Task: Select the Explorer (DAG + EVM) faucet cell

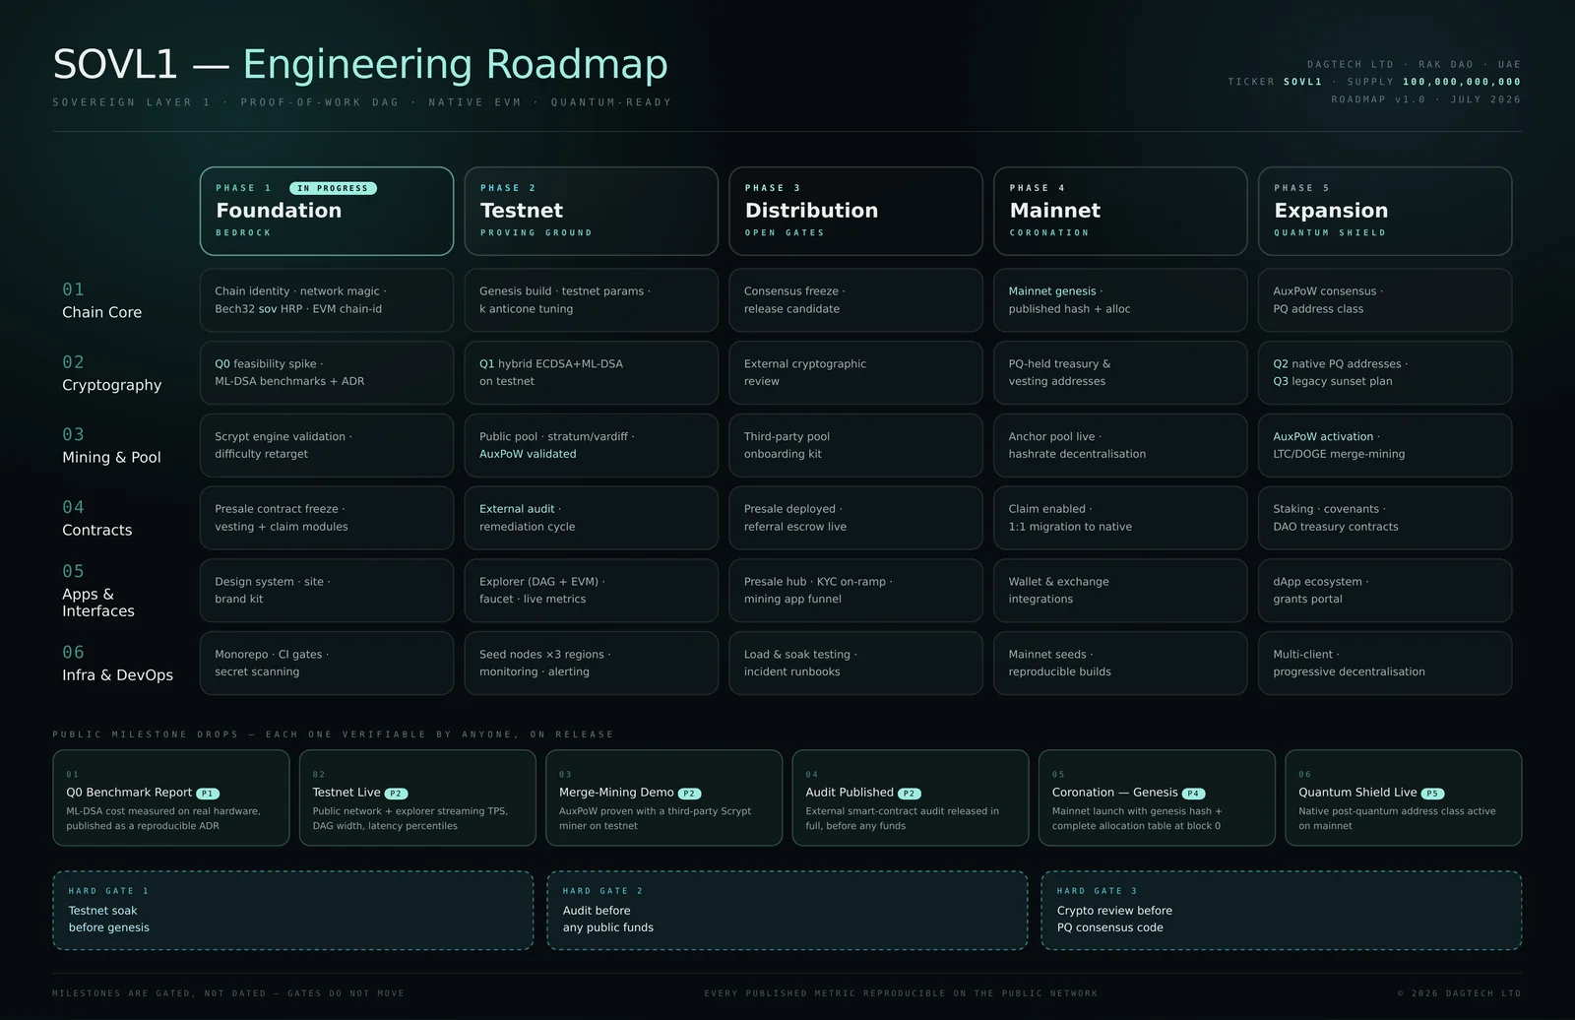Action: pos(591,591)
